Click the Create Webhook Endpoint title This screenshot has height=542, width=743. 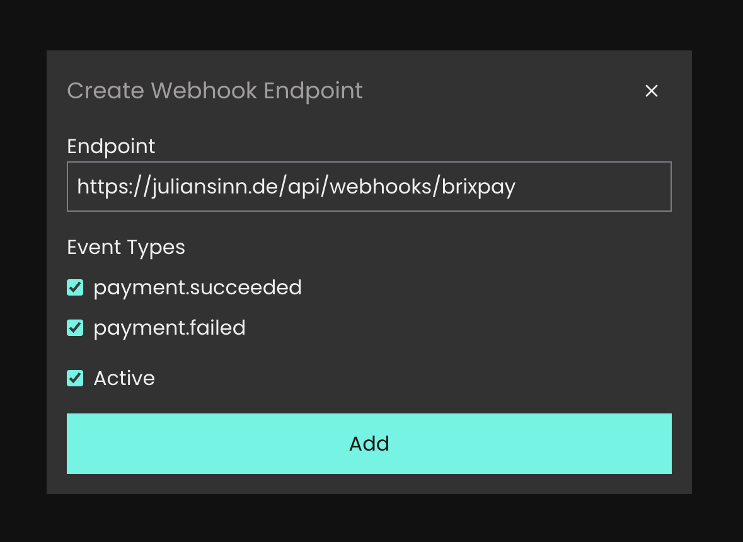click(x=215, y=91)
